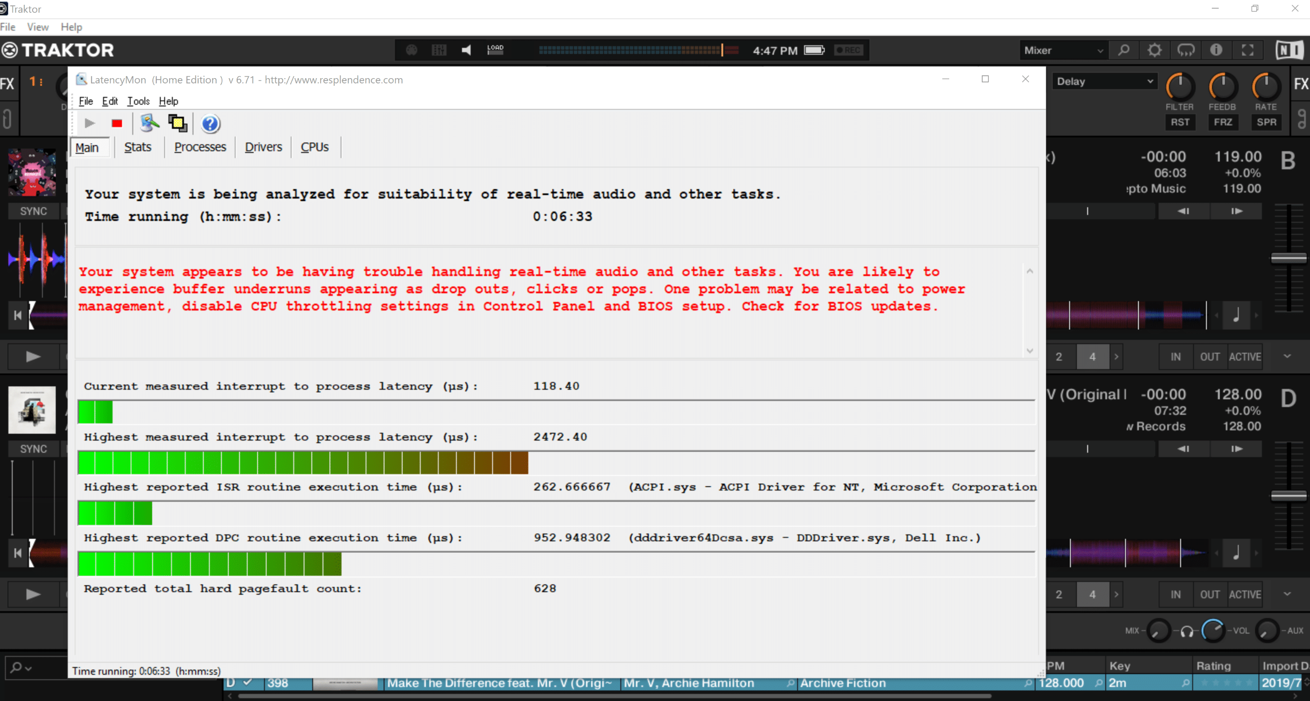Click LatencyMon app icon in title bar
The height and width of the screenshot is (701, 1310).
pyautogui.click(x=81, y=80)
